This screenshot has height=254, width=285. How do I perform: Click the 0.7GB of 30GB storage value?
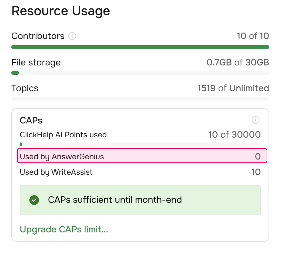pyautogui.click(x=238, y=62)
